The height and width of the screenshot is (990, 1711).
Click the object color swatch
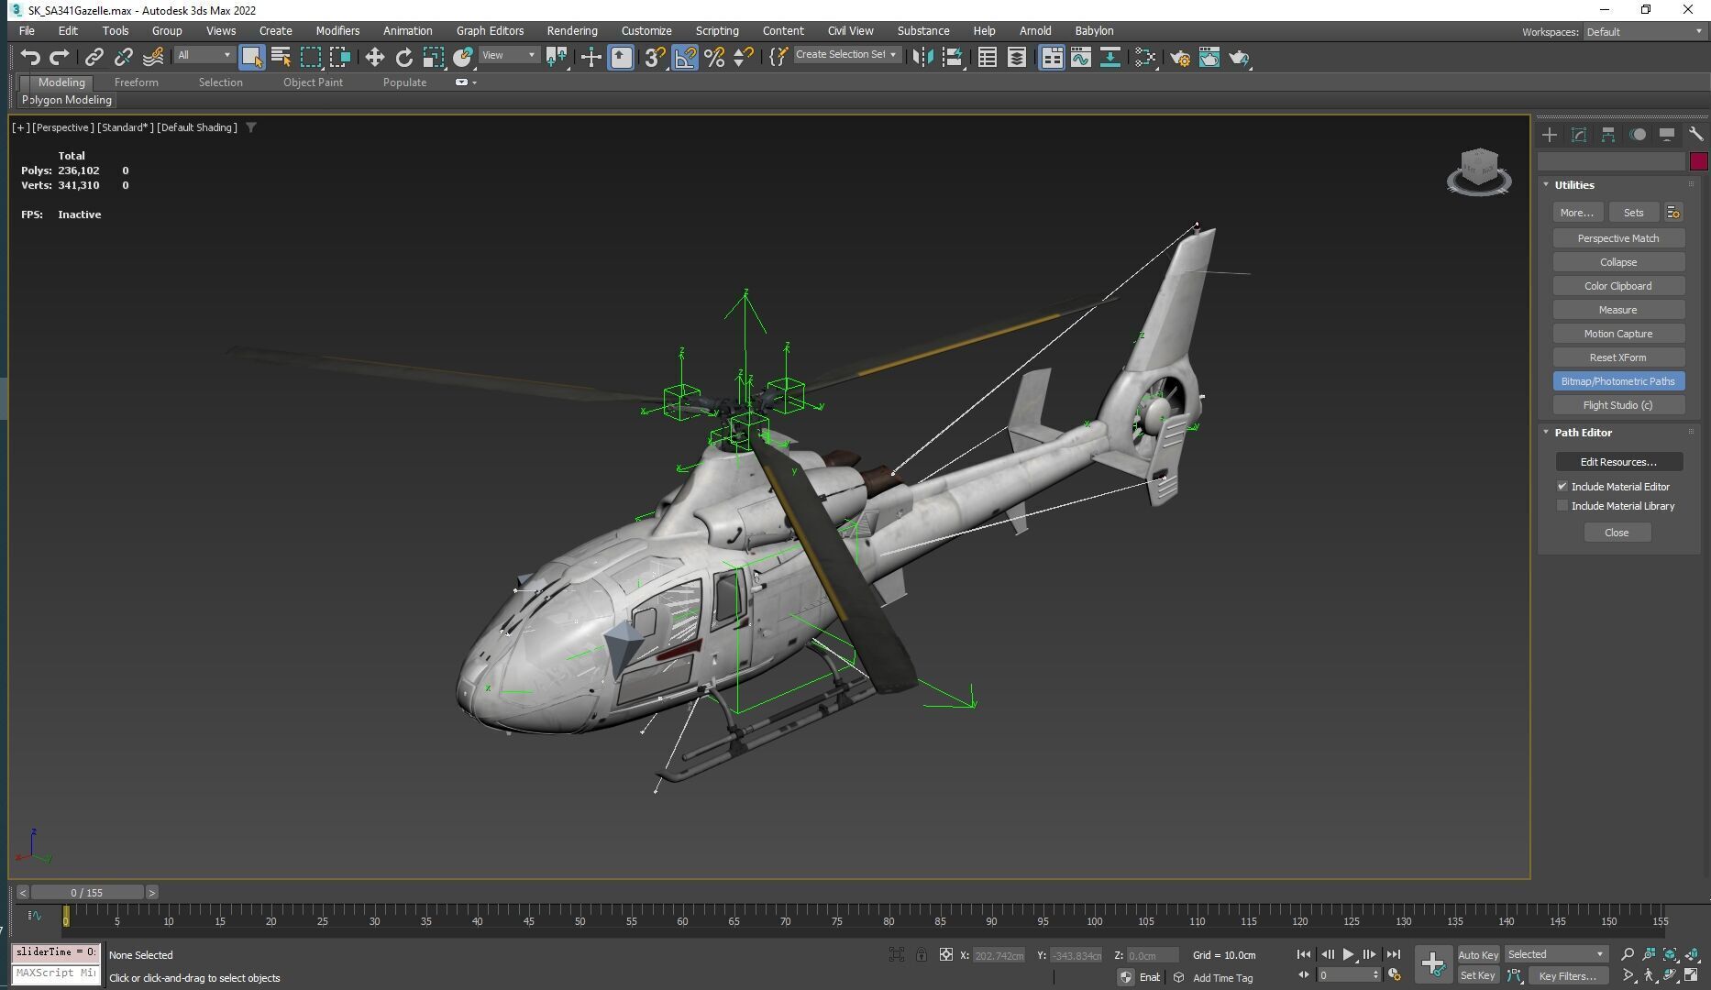(1698, 161)
